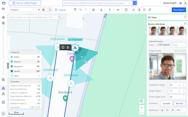Click Save As a New Project button
The image size is (188, 117).
click(x=25, y=3)
